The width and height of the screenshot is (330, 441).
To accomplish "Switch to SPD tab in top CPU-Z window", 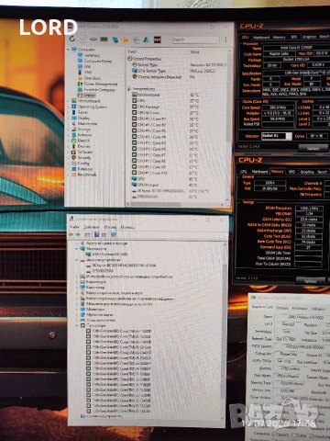I will [293, 37].
